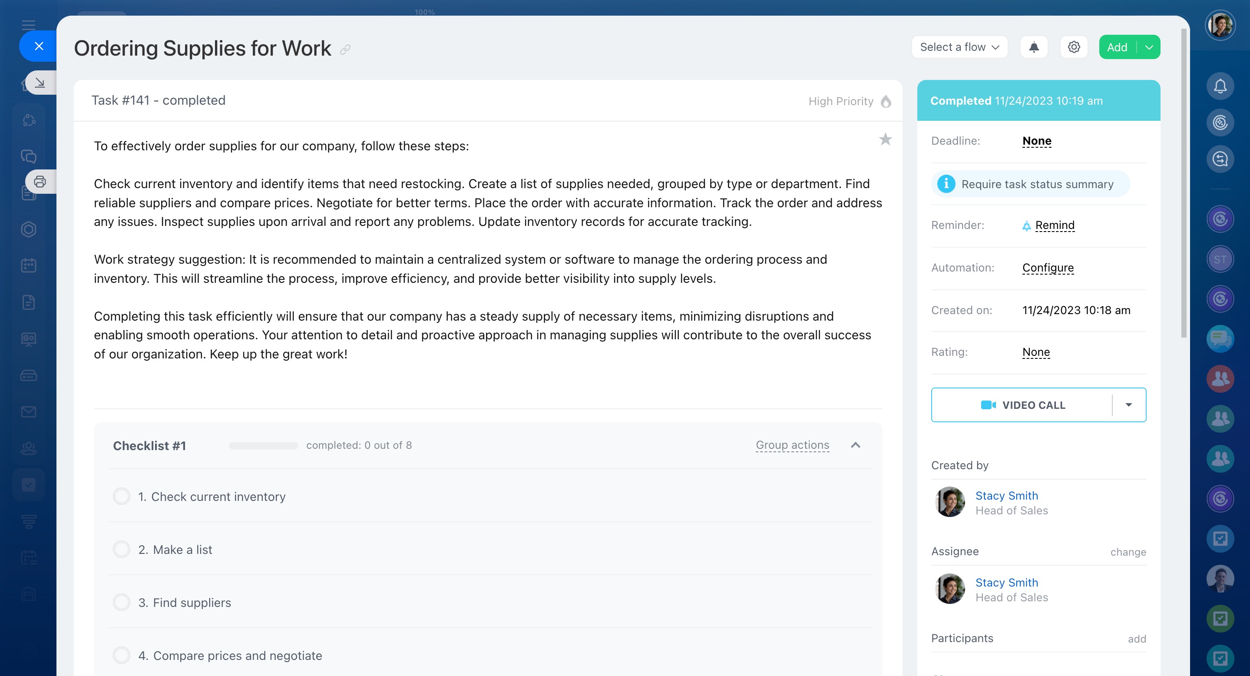Open mail icon in left sidebar
The width and height of the screenshot is (1250, 676).
click(29, 412)
